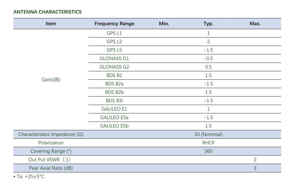Select the Max. column header
The image size is (294, 183).
coord(255,24)
